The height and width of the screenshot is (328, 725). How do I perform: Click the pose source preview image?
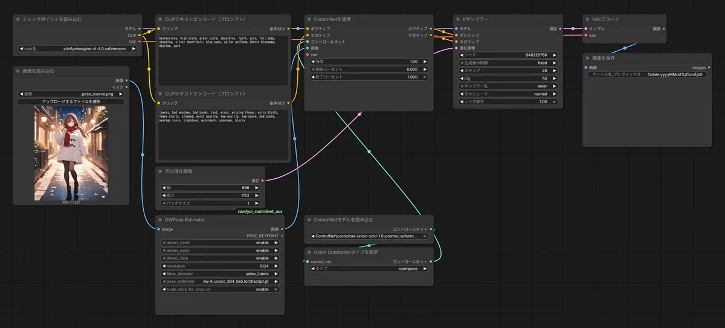tap(72, 153)
